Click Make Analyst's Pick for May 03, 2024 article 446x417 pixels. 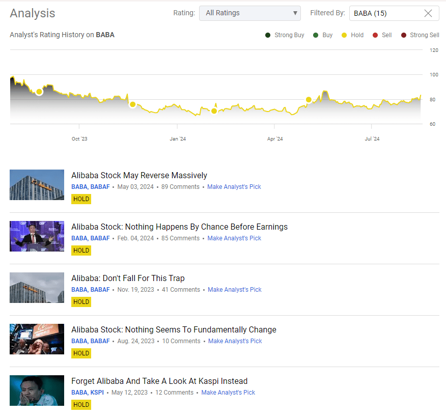coord(234,187)
